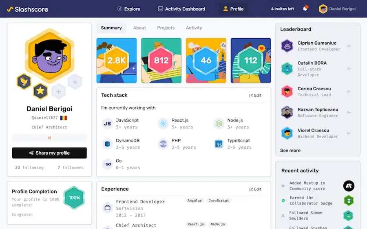This screenshot has width=367, height=229.
Task: Click the Romanian flag icon
Action: (x=64, y=118)
